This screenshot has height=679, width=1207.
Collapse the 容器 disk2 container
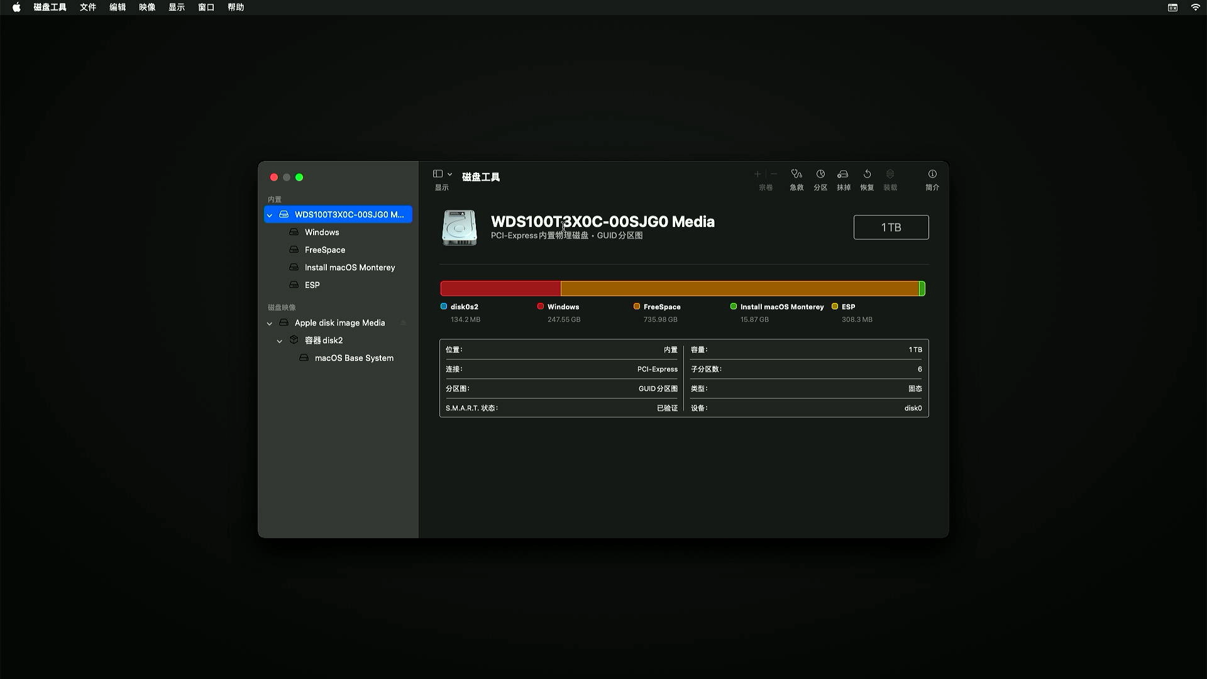pos(280,341)
